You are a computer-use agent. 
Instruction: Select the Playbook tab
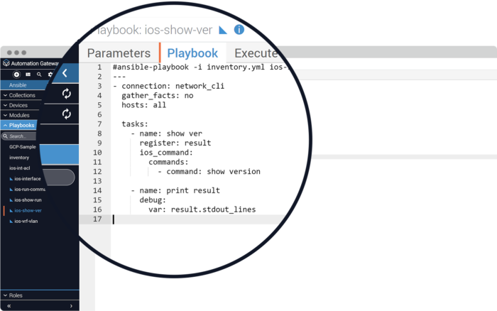click(192, 53)
